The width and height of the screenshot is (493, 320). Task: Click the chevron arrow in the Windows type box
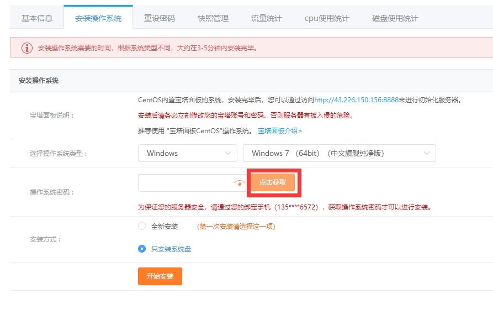click(x=228, y=153)
